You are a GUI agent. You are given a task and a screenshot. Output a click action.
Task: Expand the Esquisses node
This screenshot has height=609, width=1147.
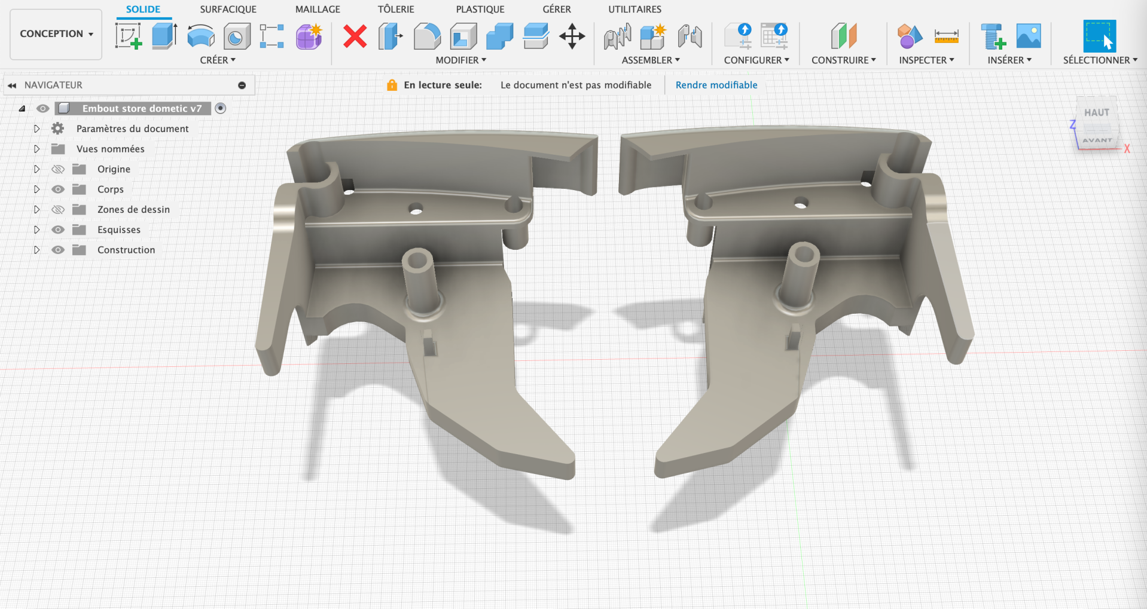[x=36, y=230]
